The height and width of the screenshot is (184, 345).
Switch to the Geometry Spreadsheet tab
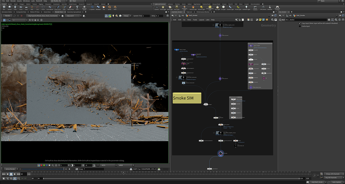(x=74, y=12)
